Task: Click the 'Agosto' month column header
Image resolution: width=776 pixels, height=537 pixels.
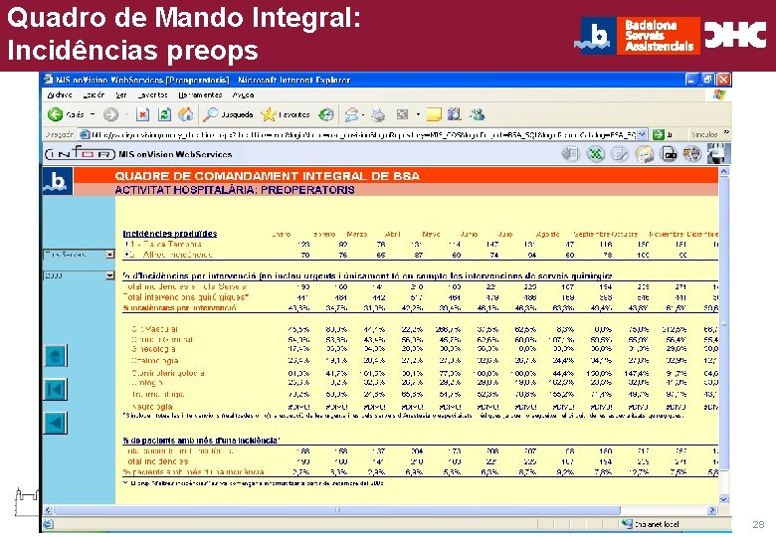Action: 548,234
